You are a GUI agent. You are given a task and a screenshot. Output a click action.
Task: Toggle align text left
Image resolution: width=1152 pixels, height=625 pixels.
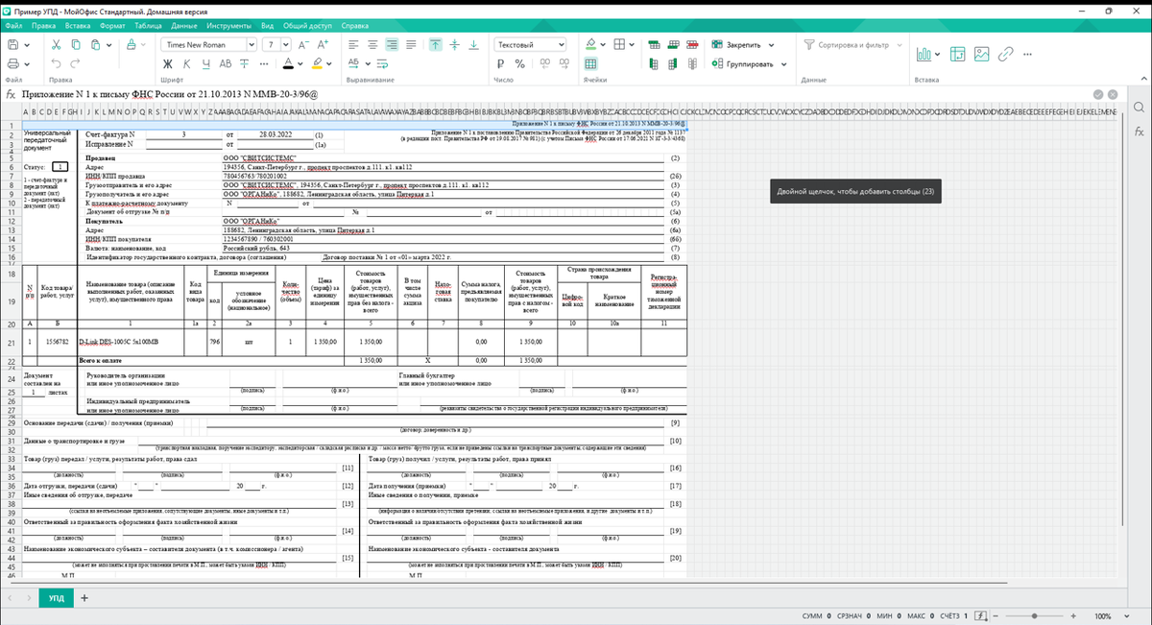tap(353, 45)
